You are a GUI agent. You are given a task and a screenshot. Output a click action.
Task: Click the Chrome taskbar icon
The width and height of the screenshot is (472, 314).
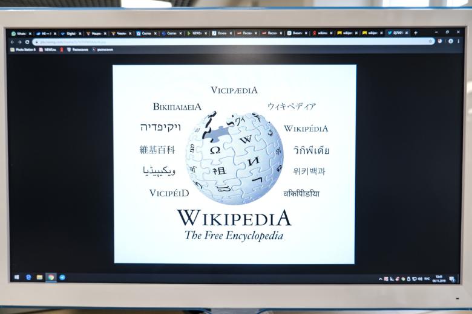[51, 277]
